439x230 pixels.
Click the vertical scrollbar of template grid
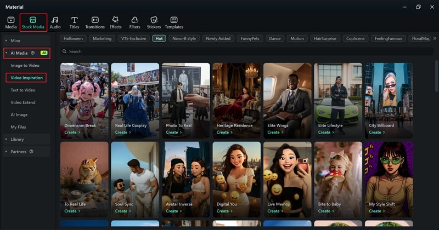click(x=436, y=76)
